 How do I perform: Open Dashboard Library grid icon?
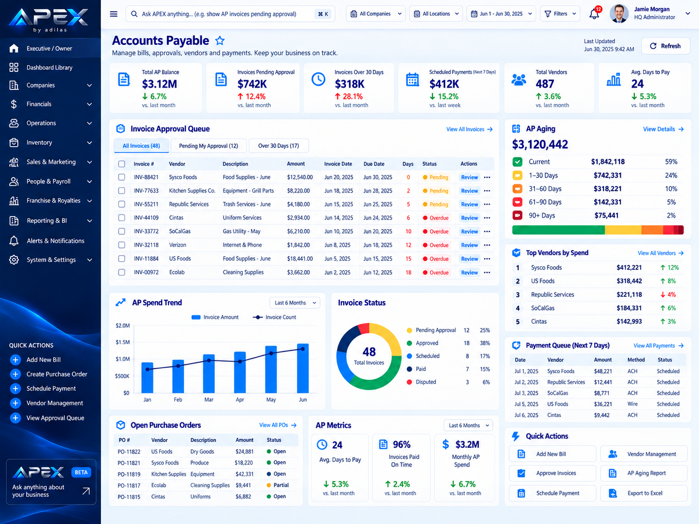(14, 68)
